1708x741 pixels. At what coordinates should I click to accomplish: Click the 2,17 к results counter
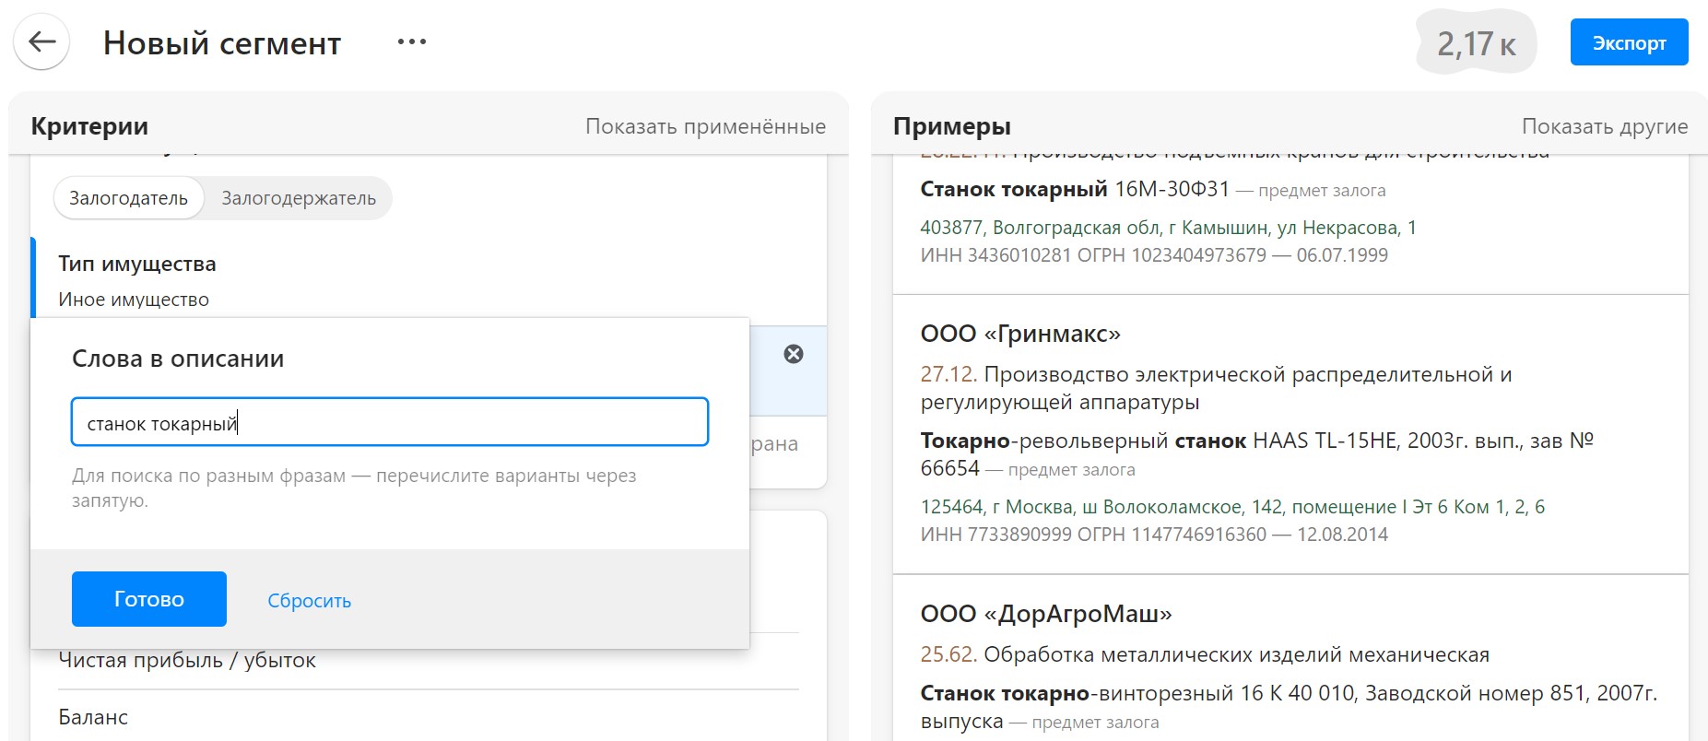pos(1475,43)
